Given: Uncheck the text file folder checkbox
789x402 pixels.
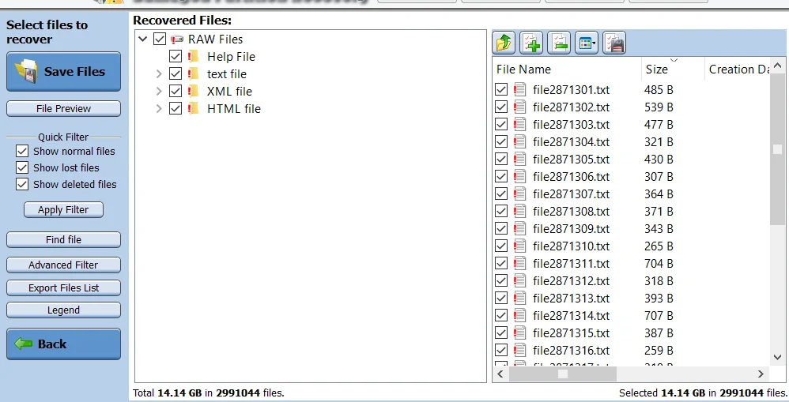Looking at the screenshot, I should tap(175, 74).
